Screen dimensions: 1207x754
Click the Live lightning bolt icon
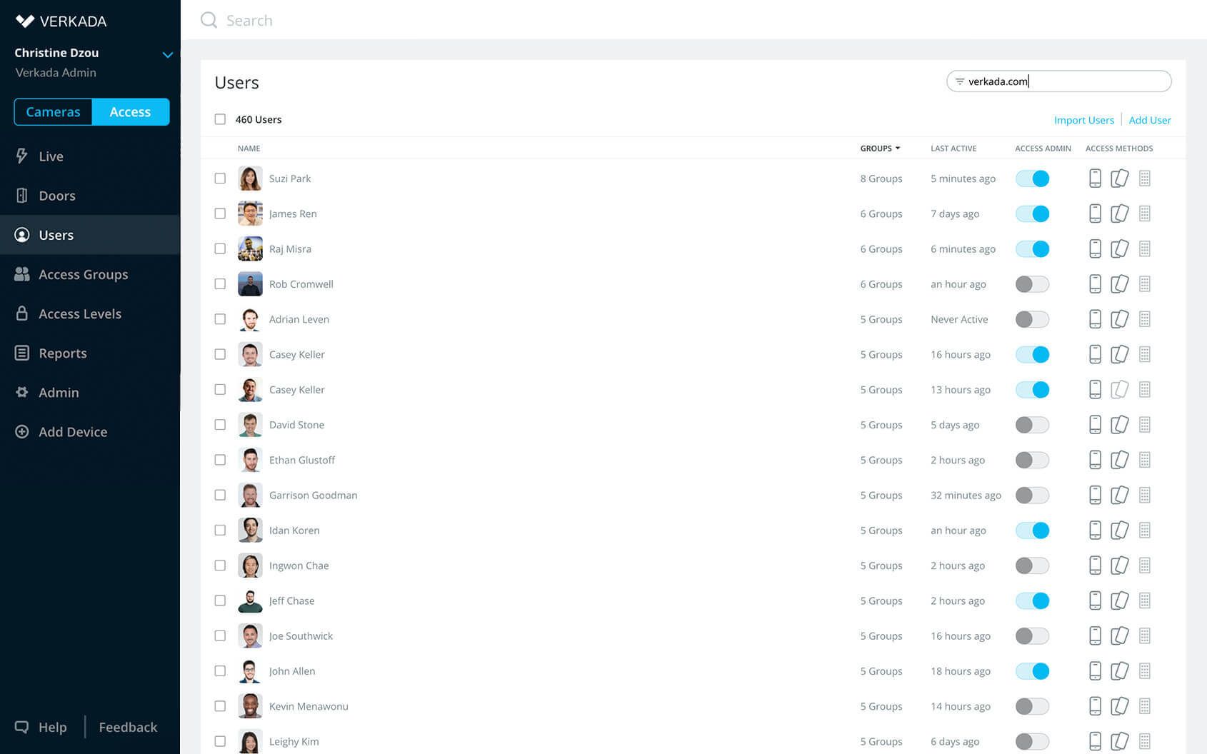22,156
